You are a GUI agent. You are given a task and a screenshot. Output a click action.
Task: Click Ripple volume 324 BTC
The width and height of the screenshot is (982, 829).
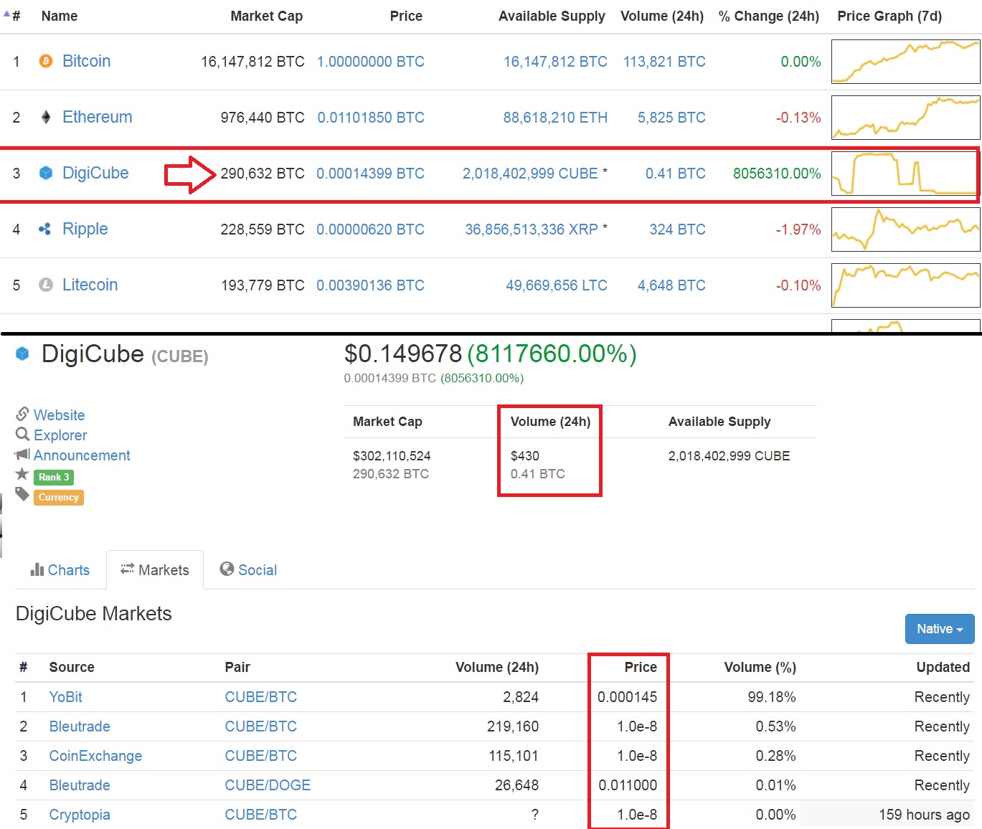(677, 229)
